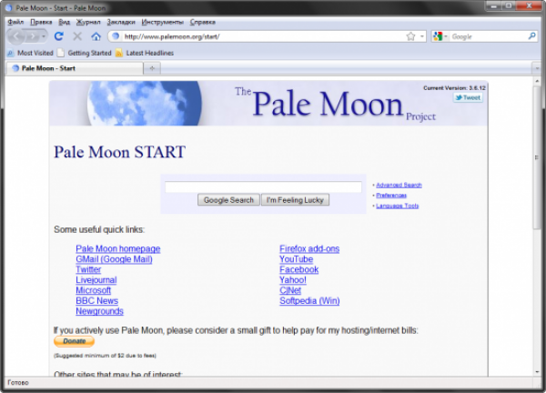Click the Tweet button
Image resolution: width=546 pixels, height=393 pixels.
point(468,98)
